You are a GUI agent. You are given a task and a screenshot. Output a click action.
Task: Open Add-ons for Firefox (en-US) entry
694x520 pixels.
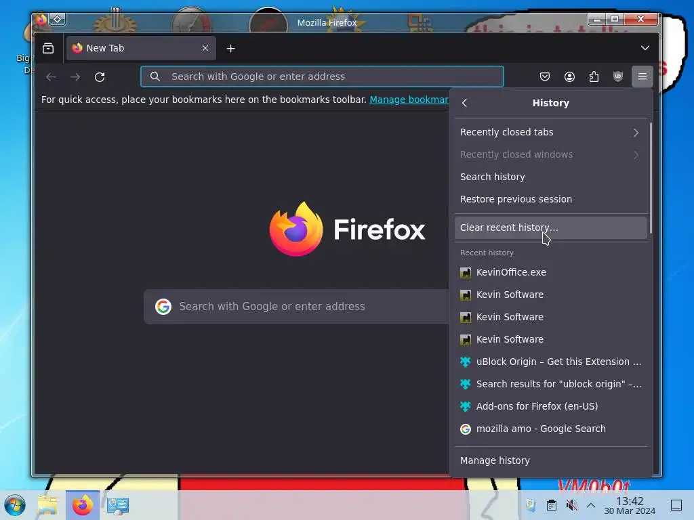click(x=550, y=406)
